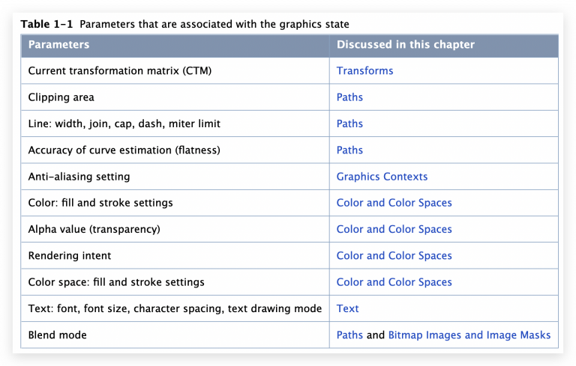Open the Transforms link
Viewport: 576px width, 366px height.
click(364, 71)
